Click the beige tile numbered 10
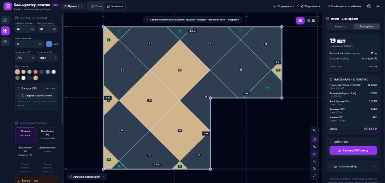This screenshot has width=385, height=183. (x=149, y=100)
